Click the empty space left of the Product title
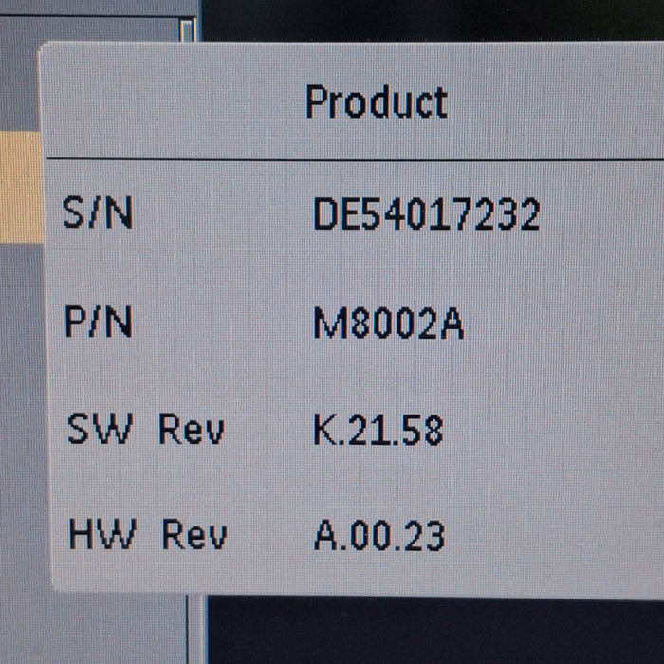Screen dimensions: 664x664 tap(171, 101)
